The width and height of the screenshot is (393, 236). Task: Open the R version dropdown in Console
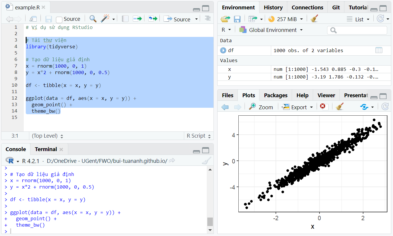[x=18, y=161]
